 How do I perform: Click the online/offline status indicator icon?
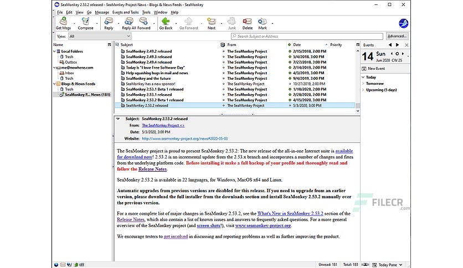[366, 265]
